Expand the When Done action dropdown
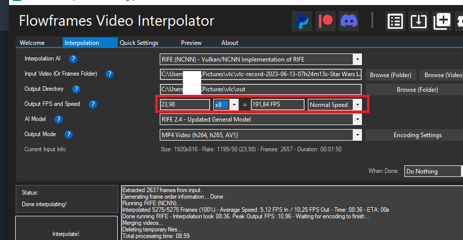The image size is (463, 240). coord(434,171)
